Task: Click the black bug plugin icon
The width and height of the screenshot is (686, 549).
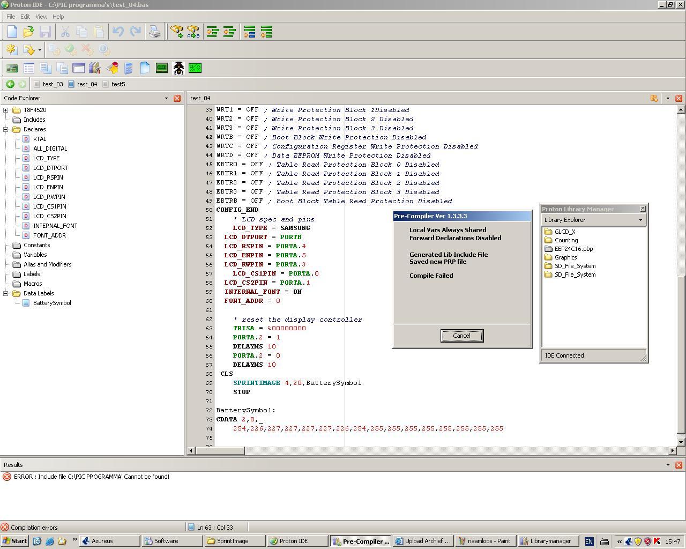Action: 178,68
